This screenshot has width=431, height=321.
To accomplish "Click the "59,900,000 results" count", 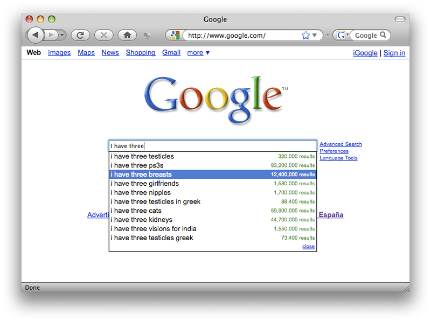I will coord(293,211).
